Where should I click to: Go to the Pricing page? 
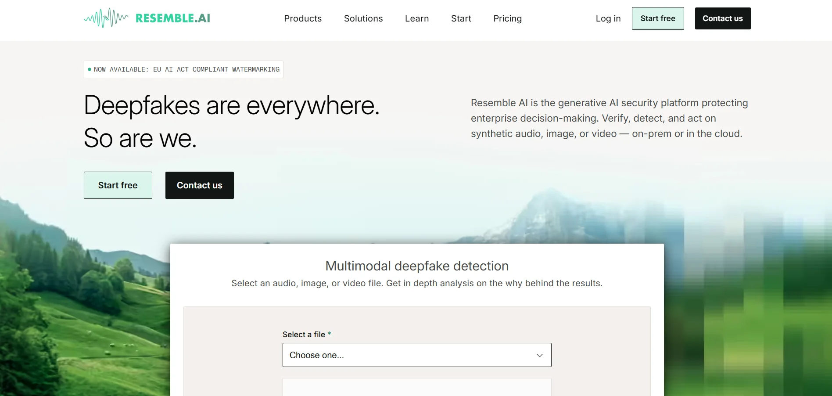point(508,18)
